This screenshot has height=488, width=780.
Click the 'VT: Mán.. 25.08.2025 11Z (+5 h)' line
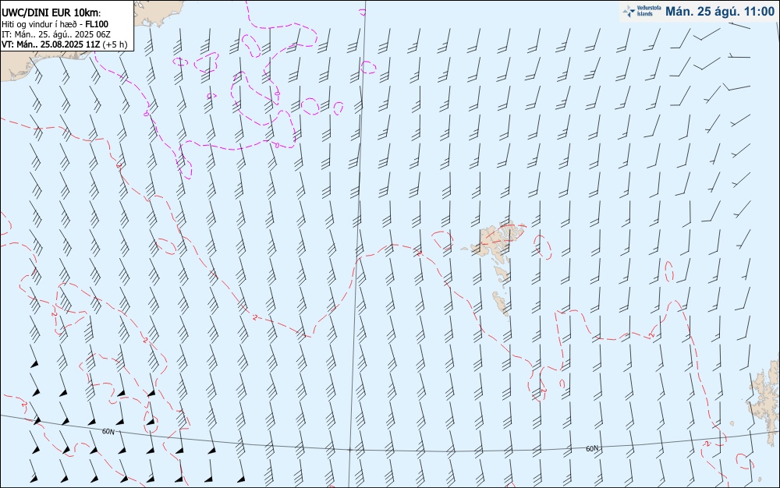pyautogui.click(x=64, y=44)
